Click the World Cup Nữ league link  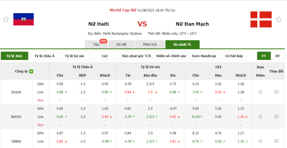[x=123, y=10]
